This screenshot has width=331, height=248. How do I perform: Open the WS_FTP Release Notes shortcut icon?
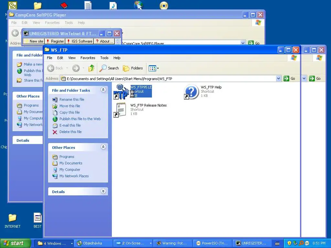[121, 110]
